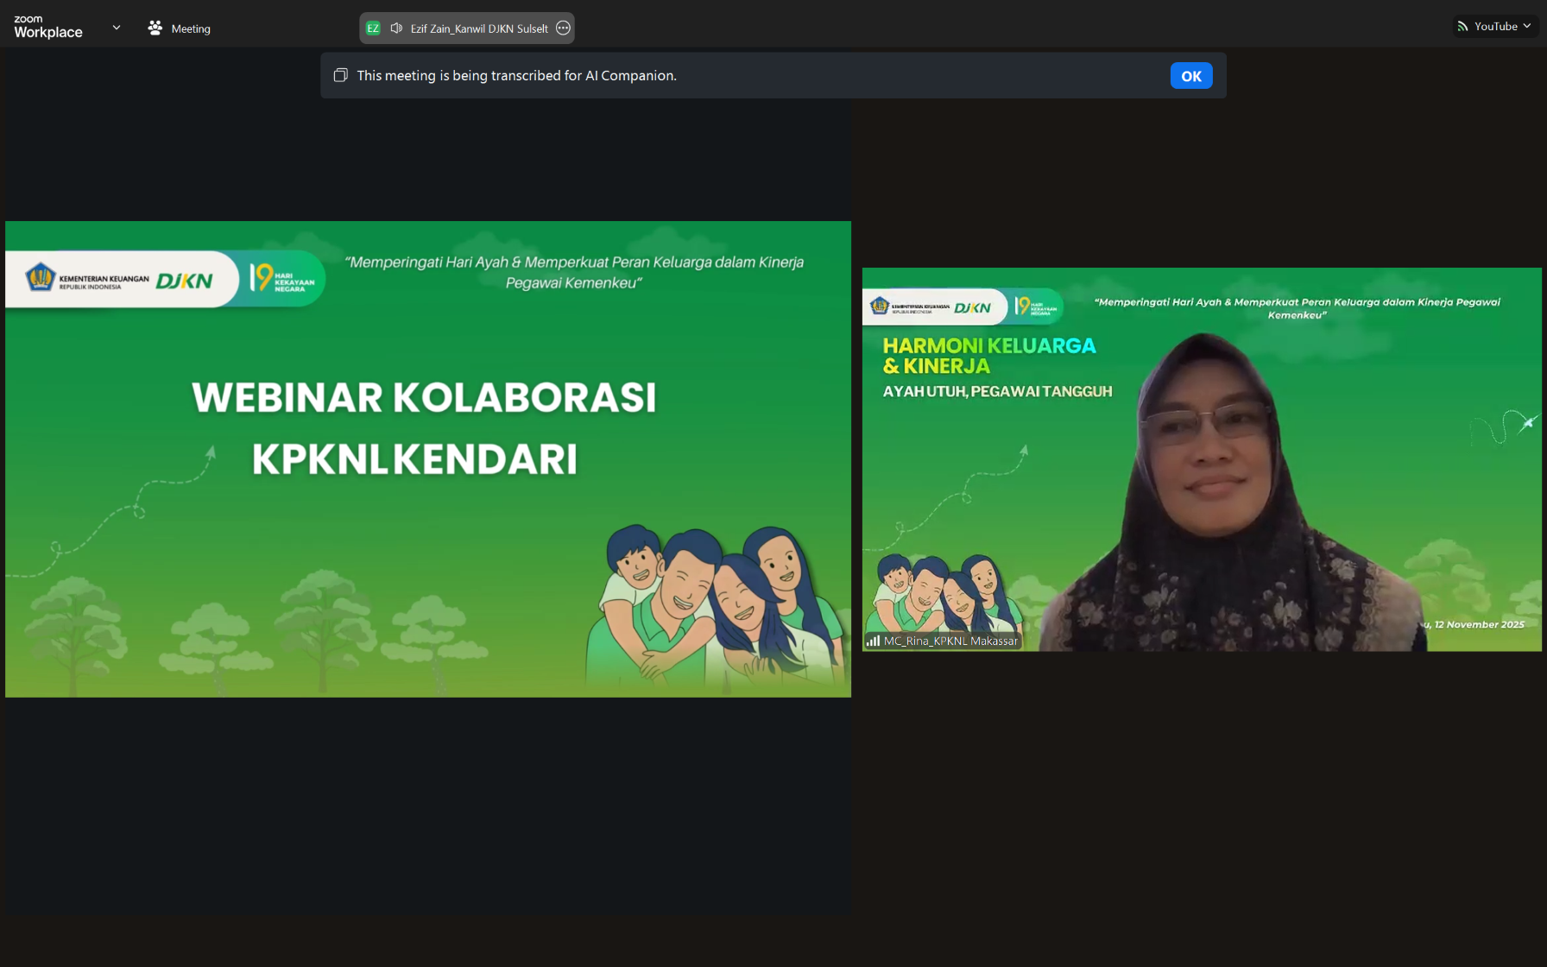Image resolution: width=1547 pixels, height=967 pixels.
Task: Click the green EZ avatar badge
Action: pos(373,28)
